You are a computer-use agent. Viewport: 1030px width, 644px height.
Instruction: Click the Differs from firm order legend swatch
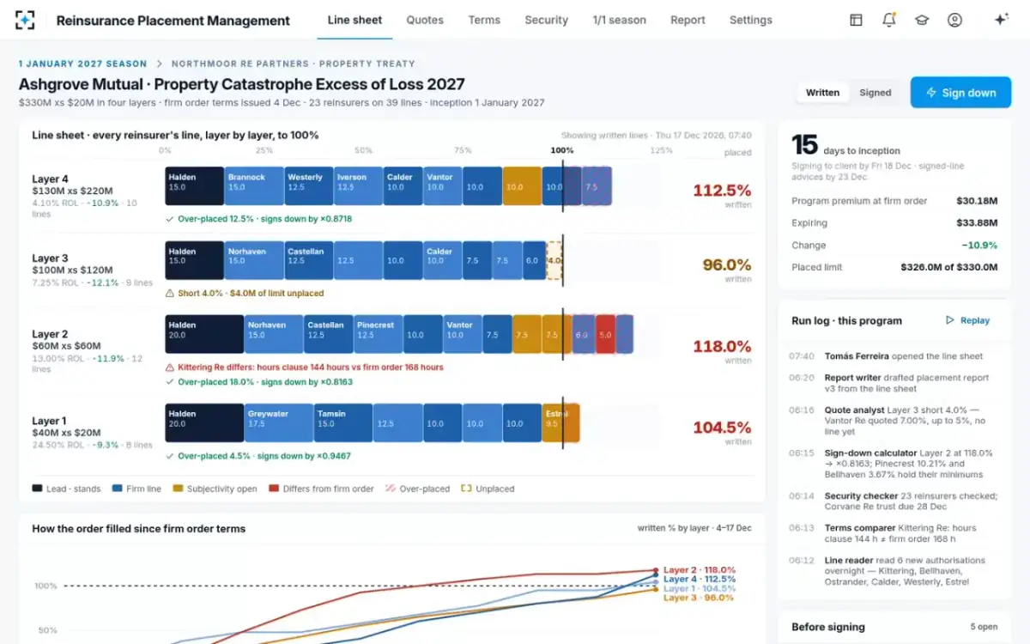tap(275, 489)
